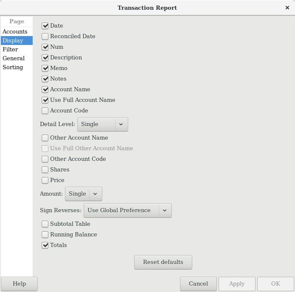Enable the Reconciled Date checkbox
The width and height of the screenshot is (295, 292).
click(x=45, y=36)
